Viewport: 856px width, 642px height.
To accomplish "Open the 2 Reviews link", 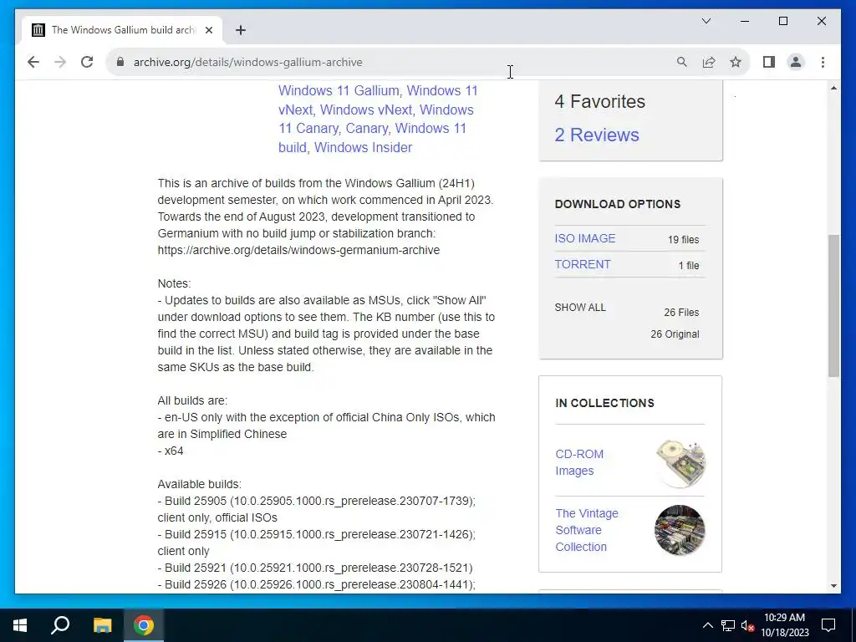I will click(597, 135).
